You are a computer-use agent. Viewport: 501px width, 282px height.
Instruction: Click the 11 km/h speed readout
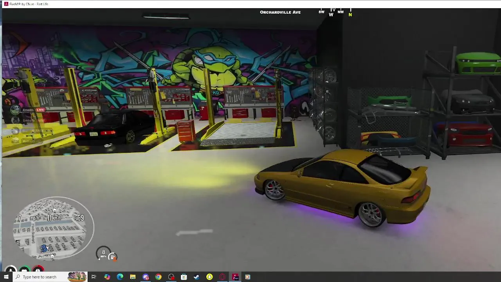(x=54, y=218)
